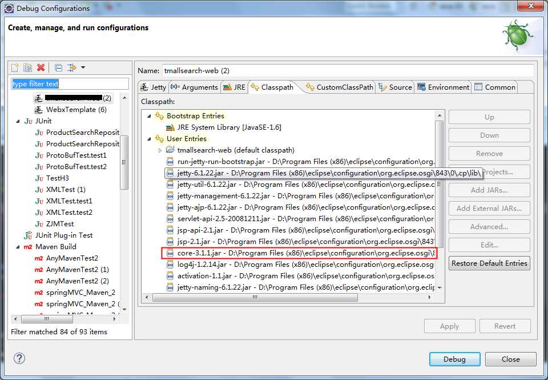This screenshot has height=380, width=548.
Task: Click the User Entries icon
Action: tap(159, 138)
